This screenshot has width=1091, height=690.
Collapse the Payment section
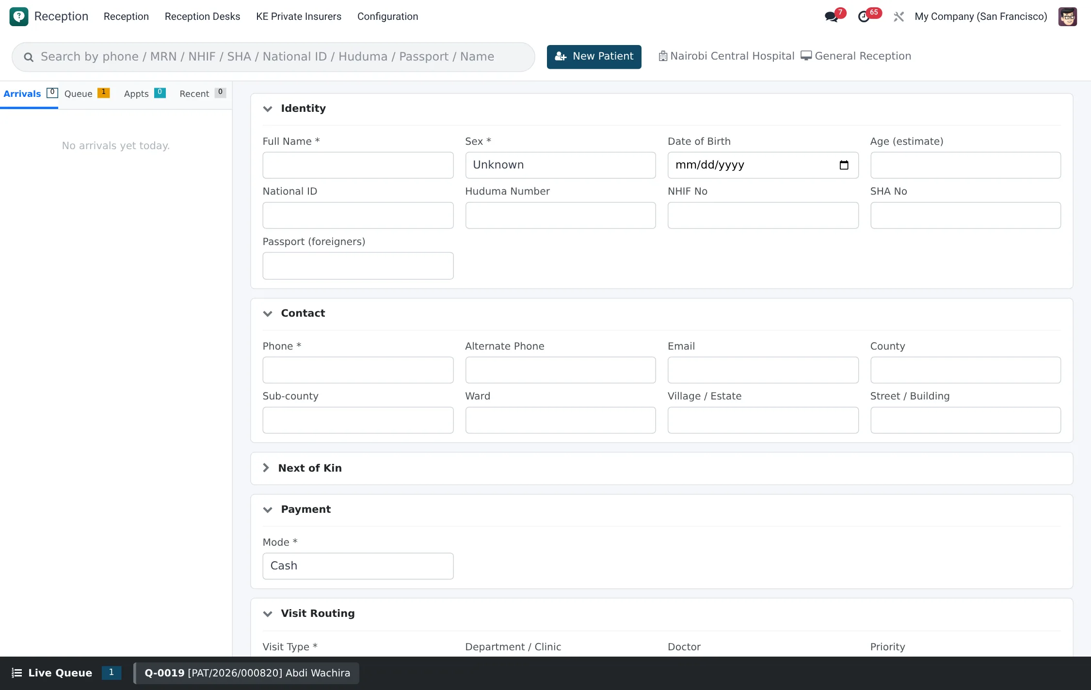(267, 510)
